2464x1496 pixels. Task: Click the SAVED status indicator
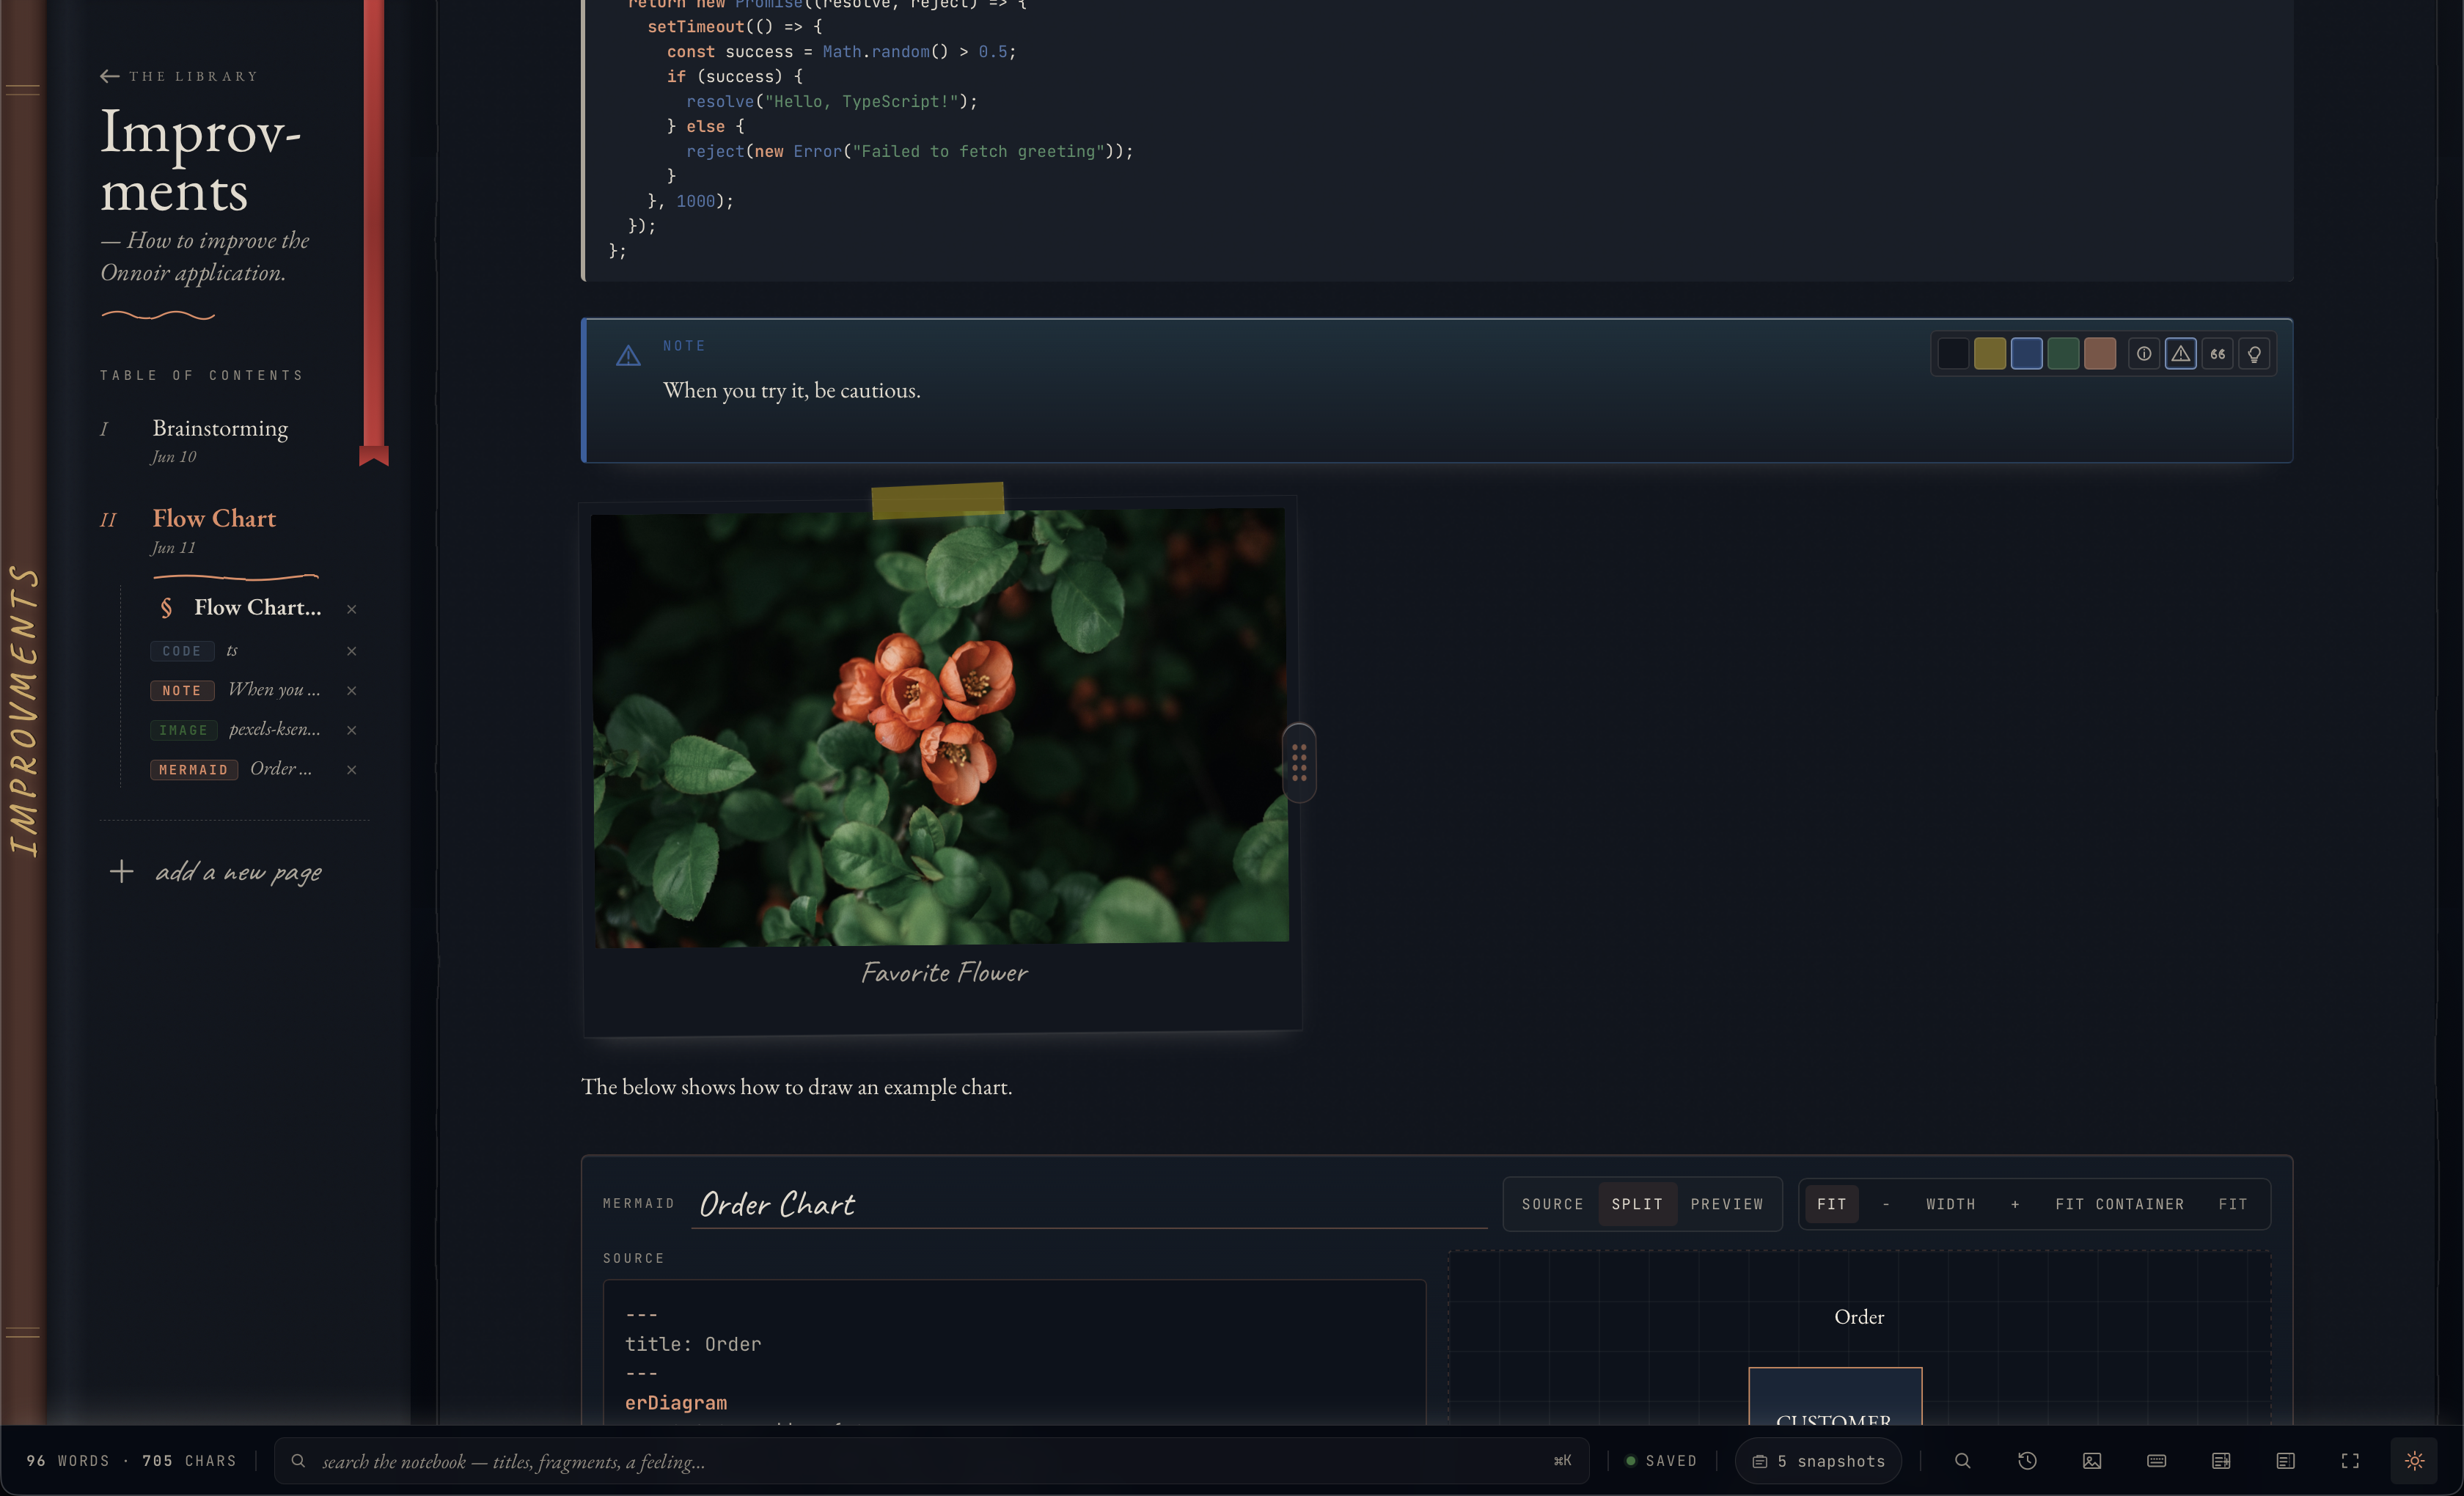[1661, 1461]
